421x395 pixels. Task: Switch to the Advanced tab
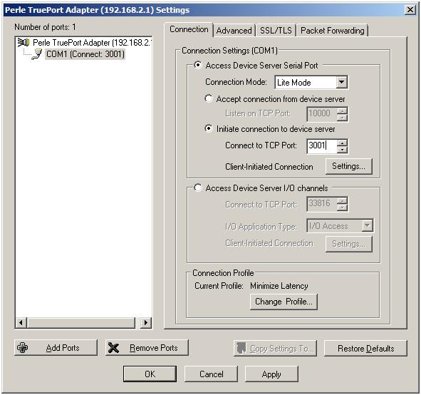(234, 31)
